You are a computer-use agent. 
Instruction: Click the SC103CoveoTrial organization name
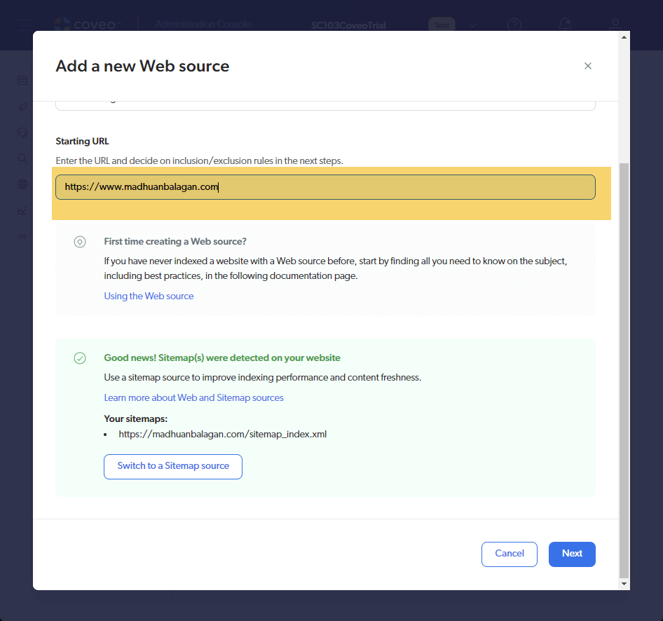click(348, 25)
